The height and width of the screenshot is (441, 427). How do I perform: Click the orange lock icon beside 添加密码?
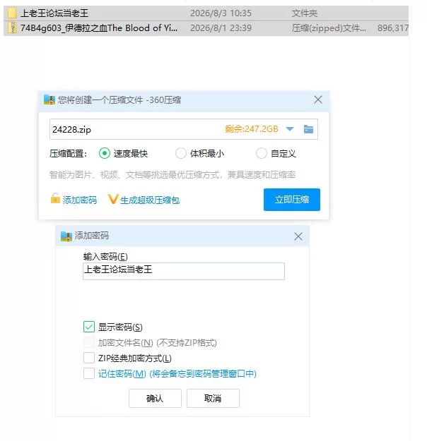click(55, 198)
